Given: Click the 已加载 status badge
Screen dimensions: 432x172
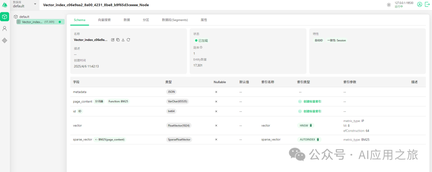Looking at the screenshot, I should pyautogui.click(x=201, y=40).
